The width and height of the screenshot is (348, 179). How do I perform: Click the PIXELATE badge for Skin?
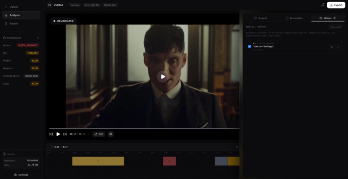(33, 53)
